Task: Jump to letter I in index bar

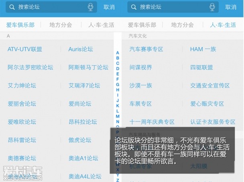Action: point(118,95)
